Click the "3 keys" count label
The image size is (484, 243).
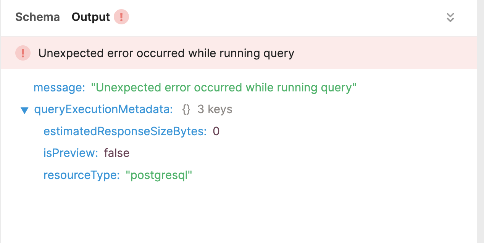point(215,110)
